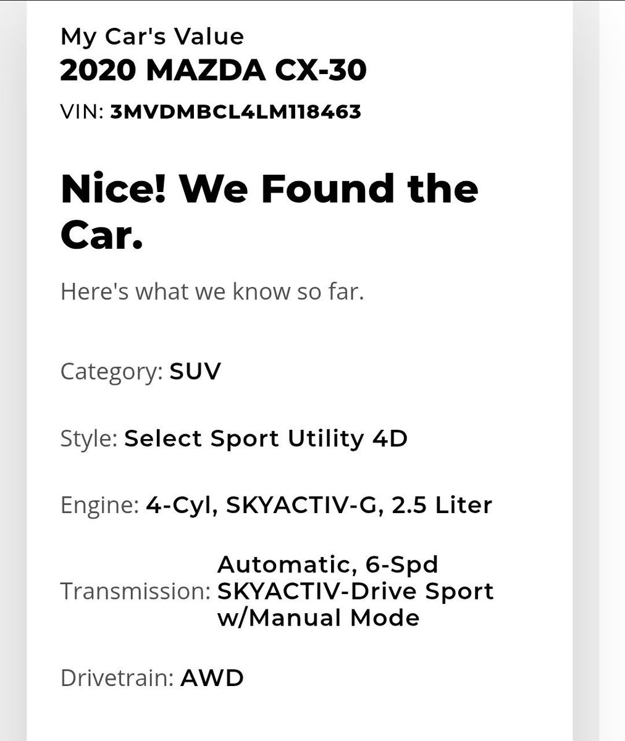Click the gray margin right of the card
The image size is (625, 741).
point(611,371)
